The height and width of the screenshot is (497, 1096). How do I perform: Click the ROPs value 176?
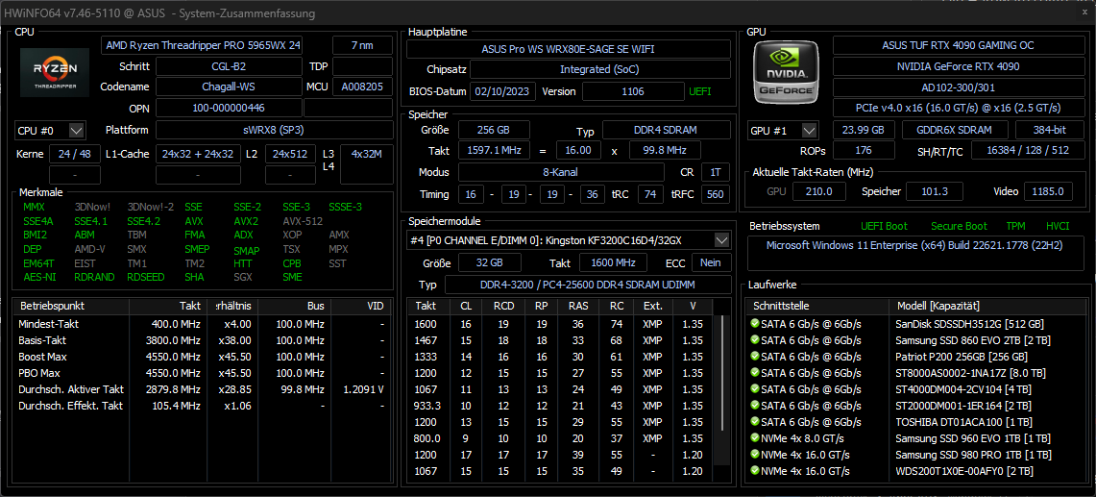pyautogui.click(x=864, y=151)
